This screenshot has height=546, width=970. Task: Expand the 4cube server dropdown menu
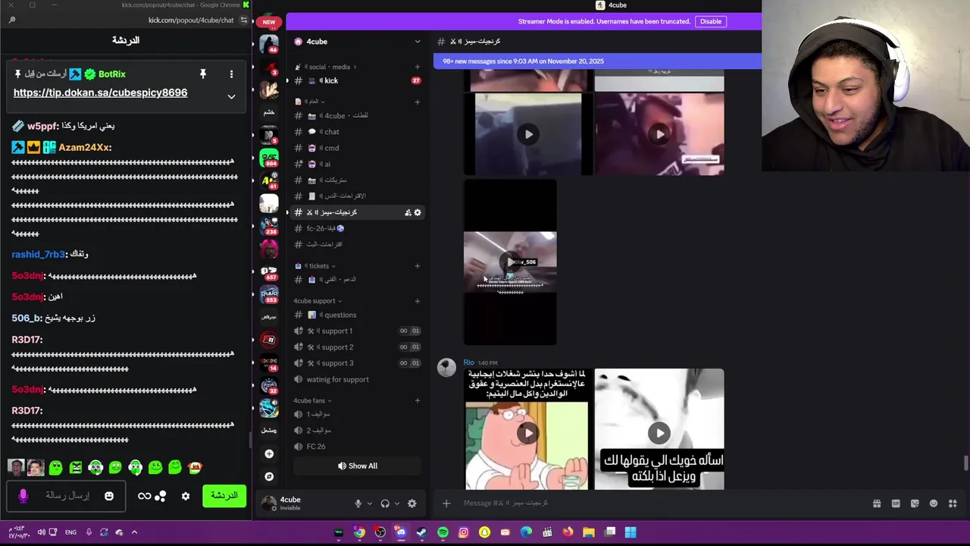[x=418, y=42]
